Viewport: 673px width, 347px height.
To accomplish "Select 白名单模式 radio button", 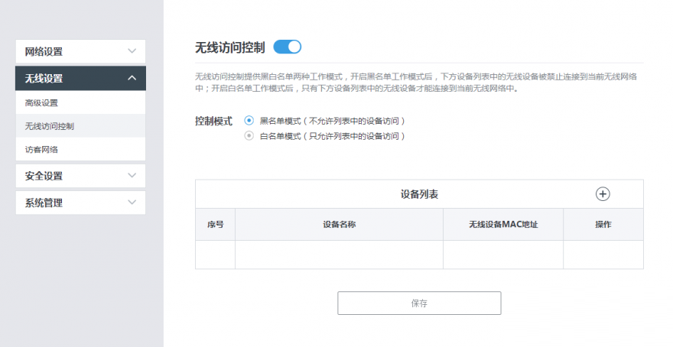I will coord(249,136).
